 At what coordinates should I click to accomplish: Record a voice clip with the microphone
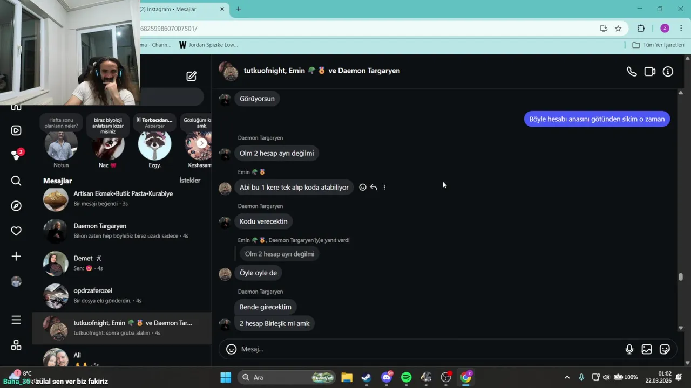[x=629, y=349]
